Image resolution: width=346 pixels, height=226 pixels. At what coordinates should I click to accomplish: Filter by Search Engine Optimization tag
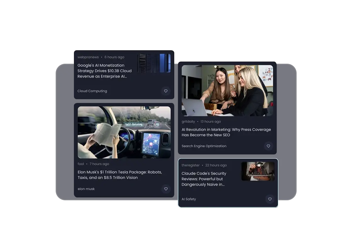click(204, 146)
